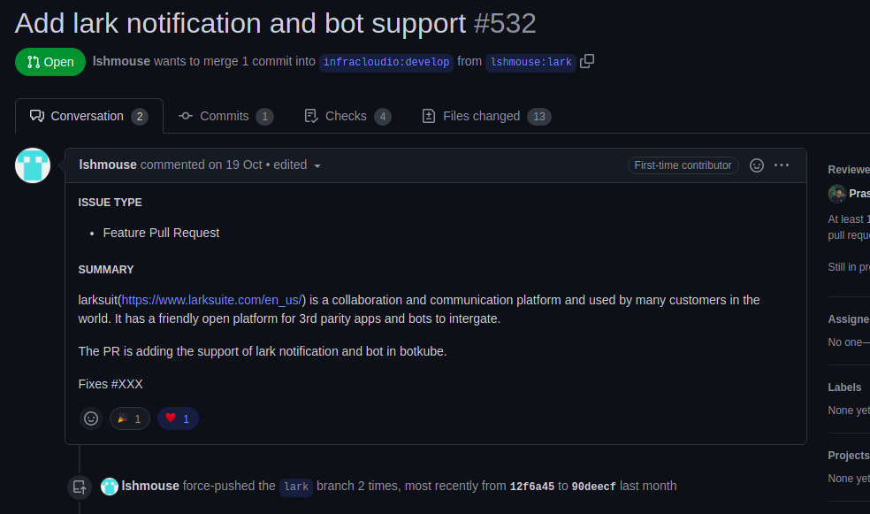Open the three-dot comment options menu
The height and width of the screenshot is (514, 870).
pyautogui.click(x=782, y=165)
